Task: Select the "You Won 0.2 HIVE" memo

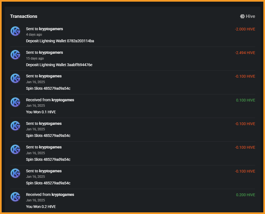Action: pos(41,207)
